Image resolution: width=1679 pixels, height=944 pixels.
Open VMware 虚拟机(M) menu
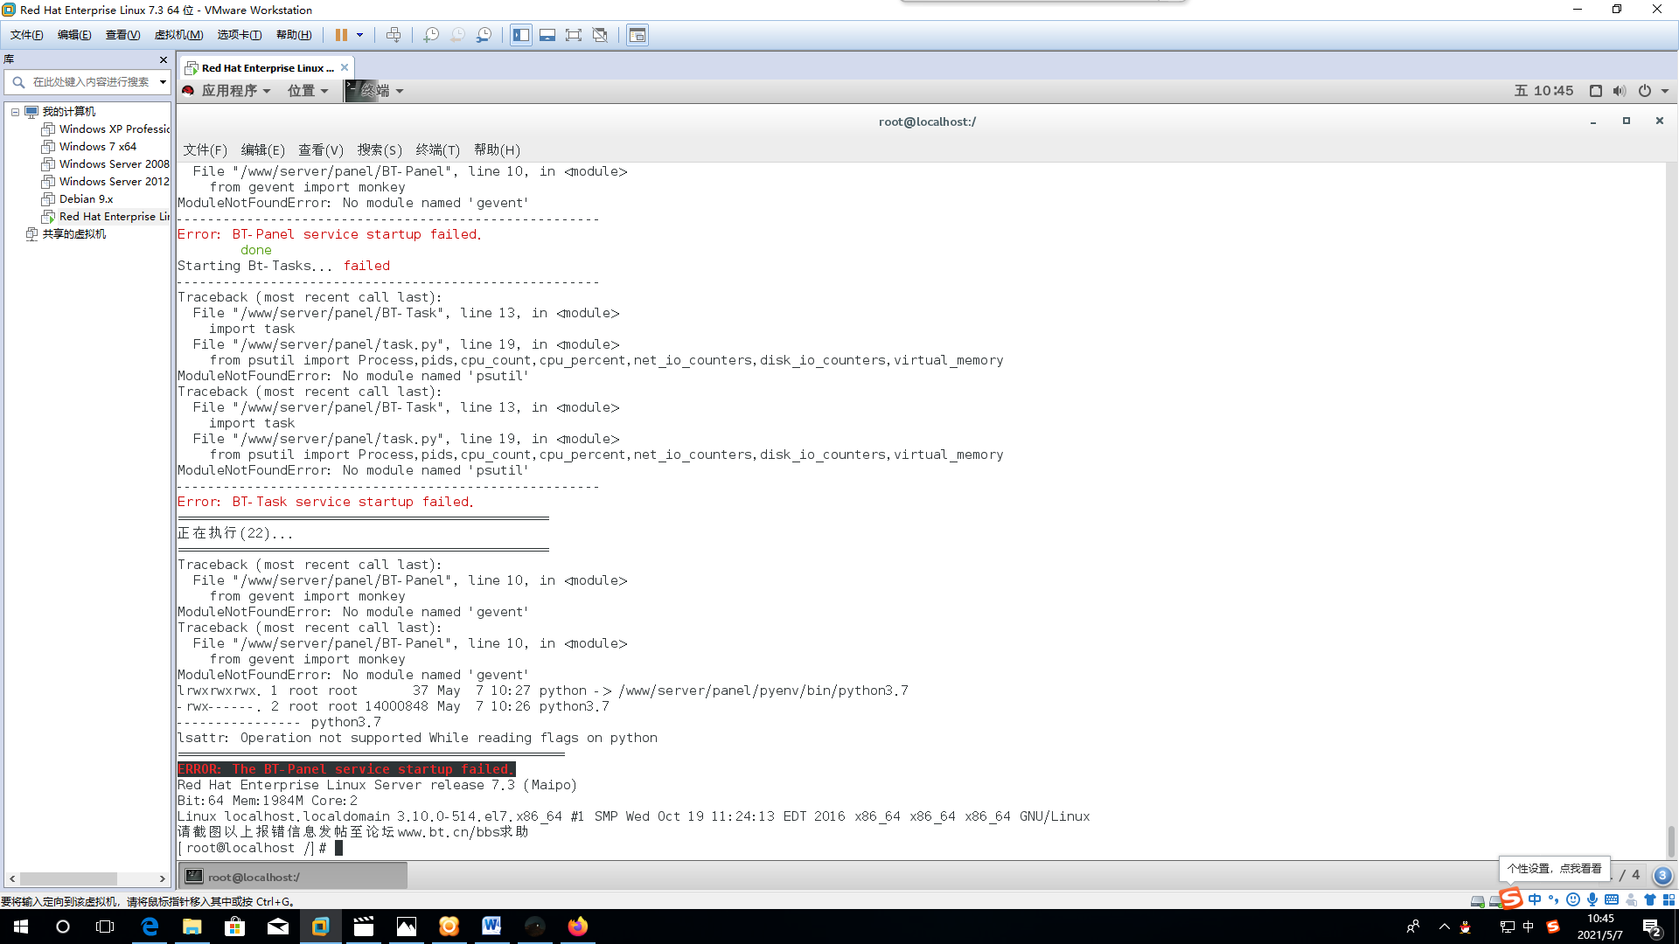pos(178,35)
